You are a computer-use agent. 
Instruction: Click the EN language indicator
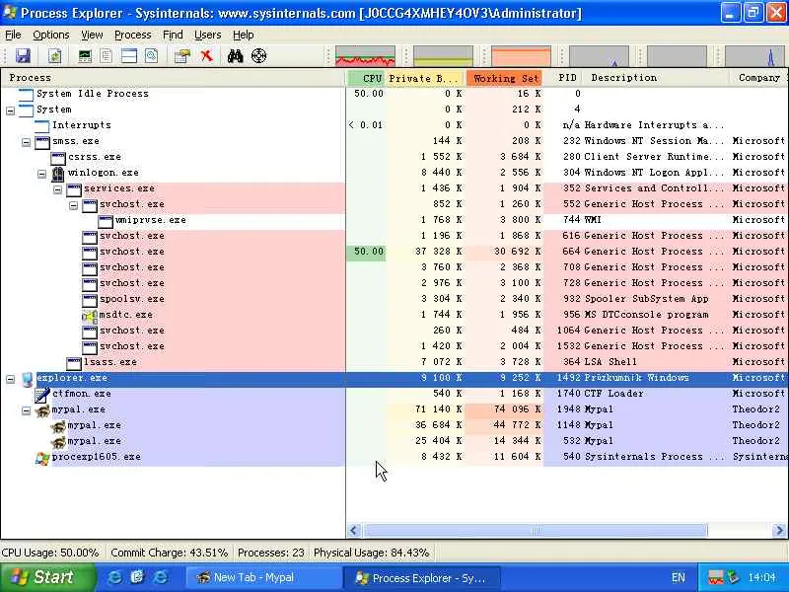tap(678, 578)
